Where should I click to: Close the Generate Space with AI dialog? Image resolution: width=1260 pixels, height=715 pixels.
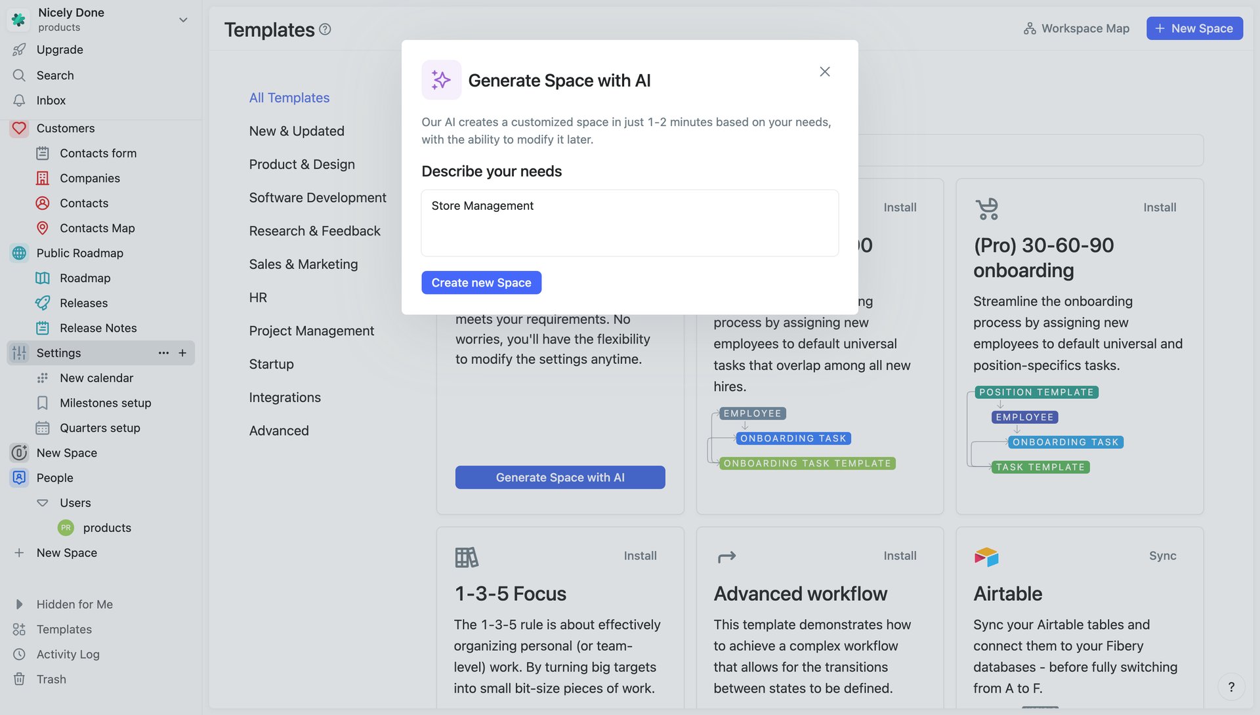pyautogui.click(x=824, y=71)
